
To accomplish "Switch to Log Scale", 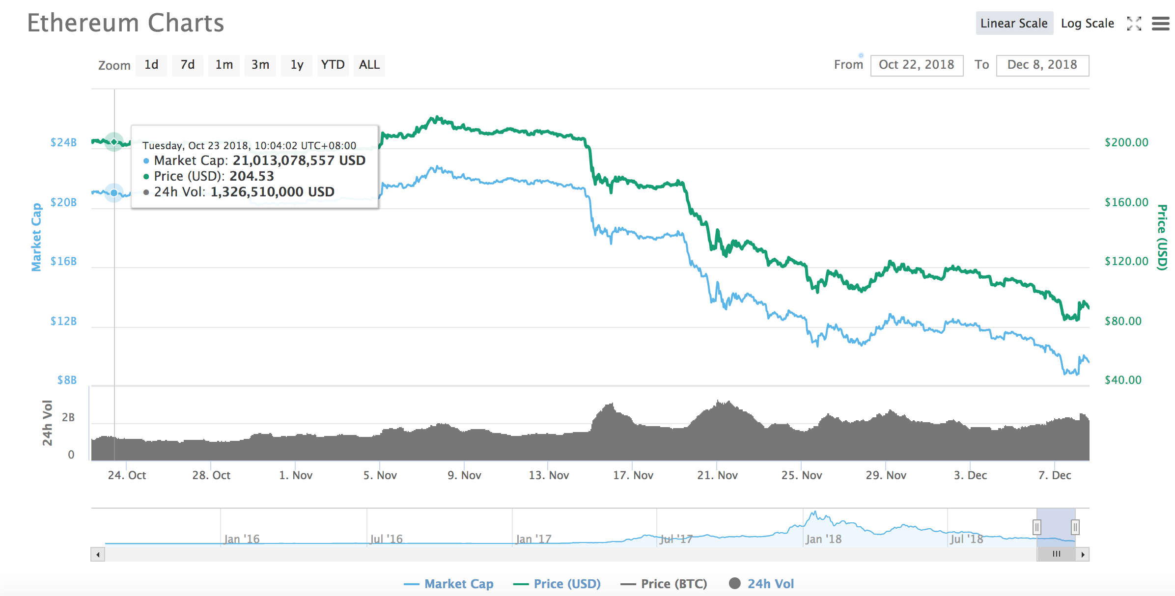I will tap(1088, 23).
